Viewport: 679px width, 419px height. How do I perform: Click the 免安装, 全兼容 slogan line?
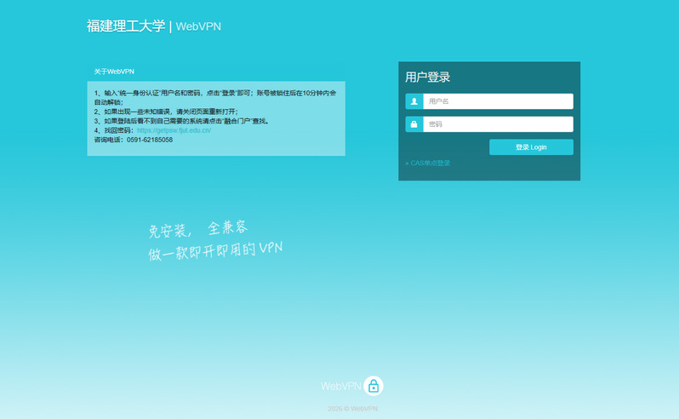pos(198,229)
